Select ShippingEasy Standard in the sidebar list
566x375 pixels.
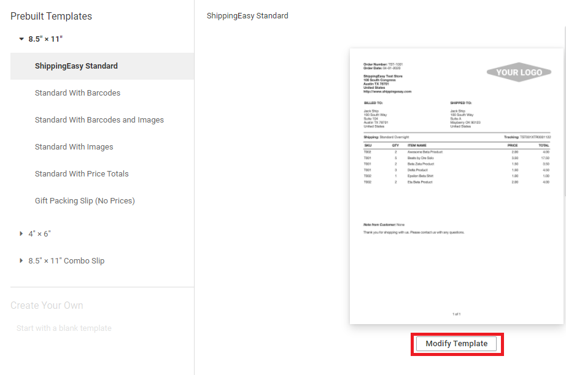tap(76, 66)
